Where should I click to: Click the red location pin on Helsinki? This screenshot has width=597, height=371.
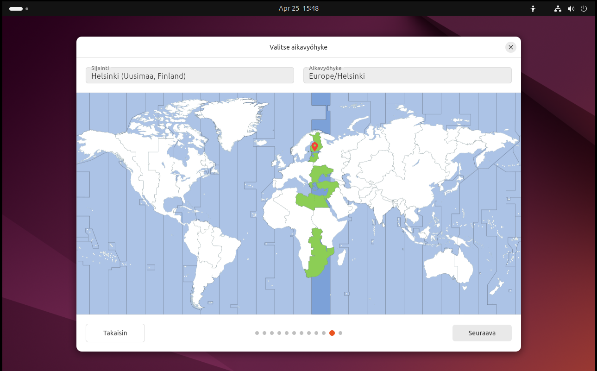(x=314, y=147)
